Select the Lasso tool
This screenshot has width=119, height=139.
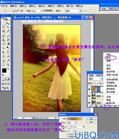(4, 27)
